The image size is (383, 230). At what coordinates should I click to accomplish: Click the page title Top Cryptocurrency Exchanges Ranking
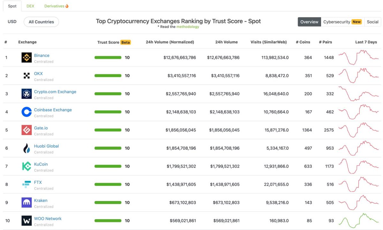coord(178,21)
